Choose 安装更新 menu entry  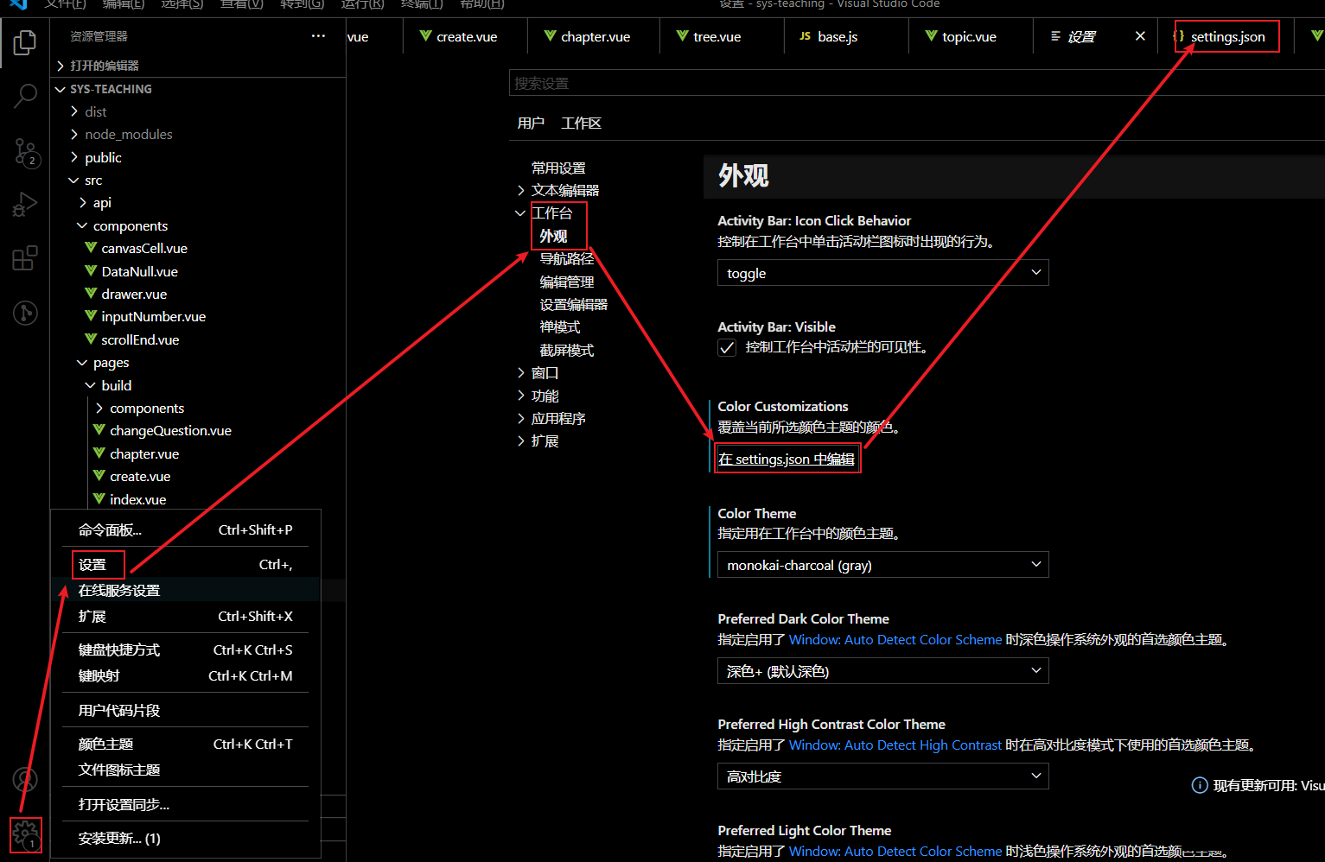click(x=185, y=838)
